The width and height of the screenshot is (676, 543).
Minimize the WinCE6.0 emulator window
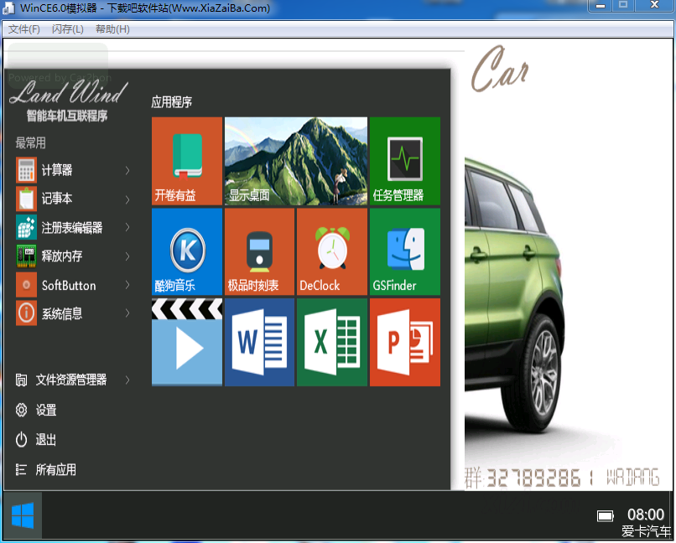coord(601,5)
